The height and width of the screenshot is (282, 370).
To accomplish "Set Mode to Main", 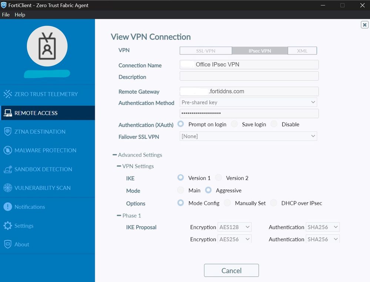I will (x=181, y=190).
